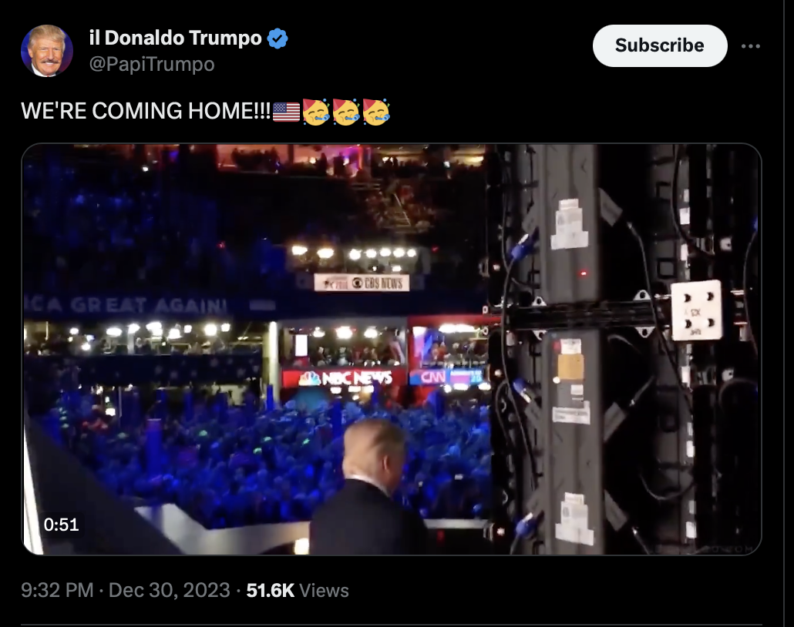Subscribe to this account

pos(660,45)
